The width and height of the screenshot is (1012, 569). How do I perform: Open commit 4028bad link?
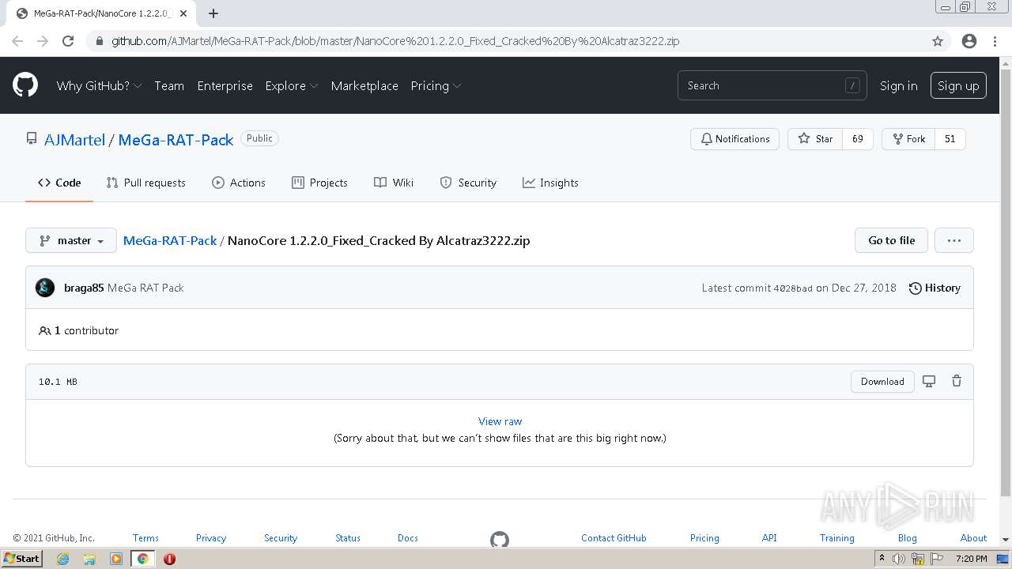(x=793, y=288)
